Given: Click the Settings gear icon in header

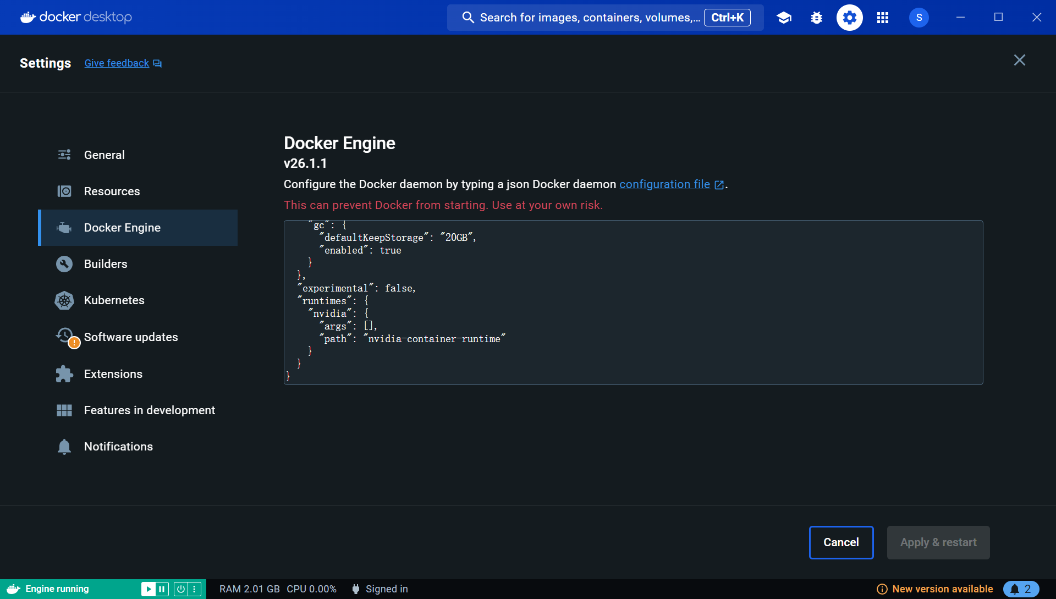Looking at the screenshot, I should pyautogui.click(x=850, y=18).
